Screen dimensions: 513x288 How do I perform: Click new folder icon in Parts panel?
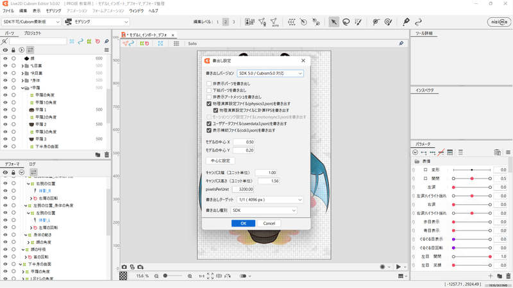point(97,155)
